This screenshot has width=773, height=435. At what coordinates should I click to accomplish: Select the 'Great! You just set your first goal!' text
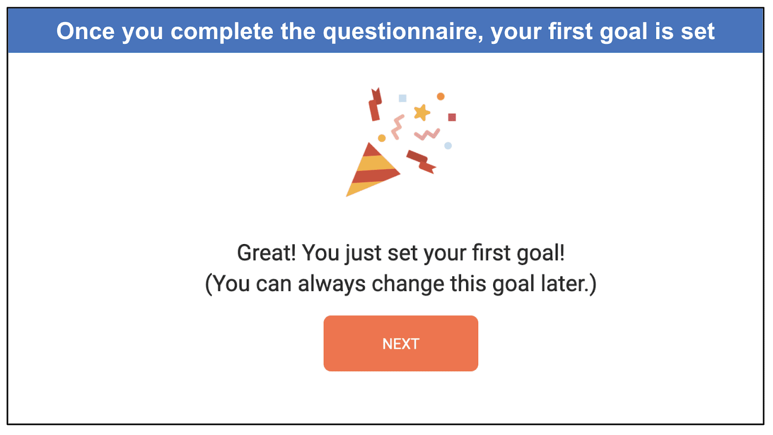point(401,253)
